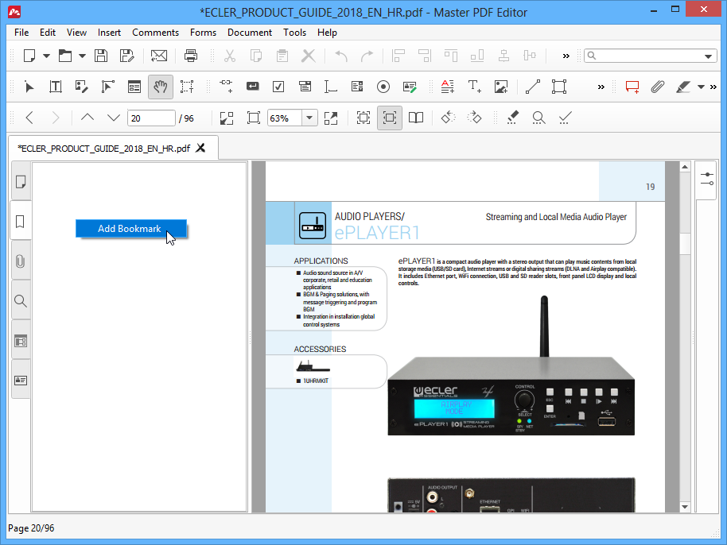Viewport: 727px width, 545px height.
Task: Open the Forms menu
Action: click(203, 33)
